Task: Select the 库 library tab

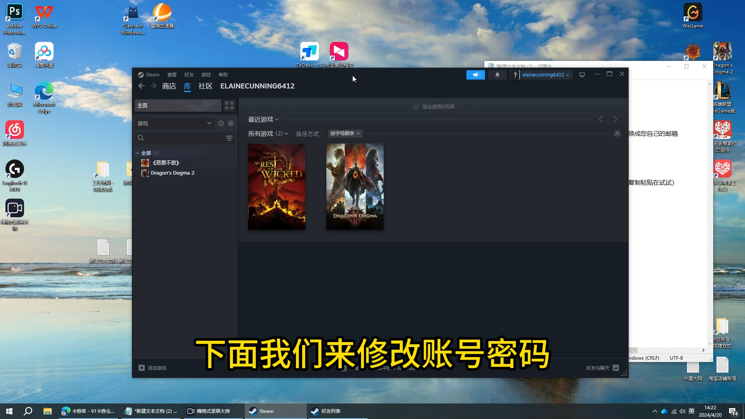Action: point(187,86)
